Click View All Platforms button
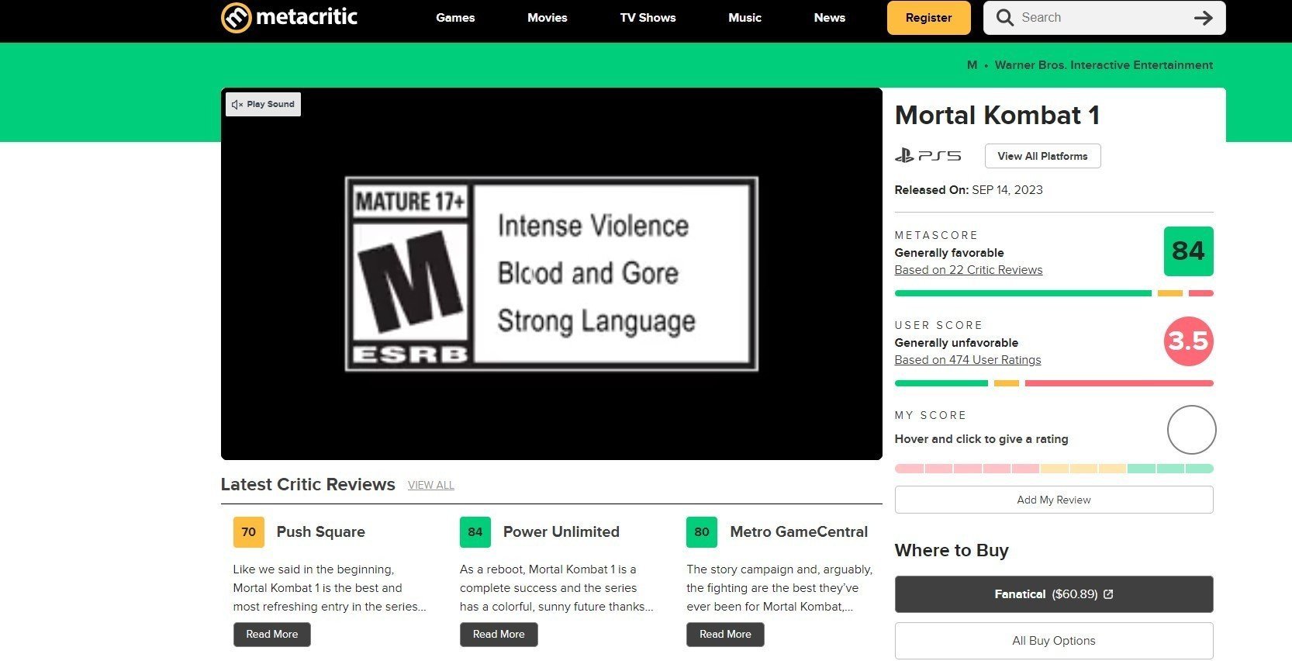Viewport: 1292px width, 661px height. pos(1042,156)
